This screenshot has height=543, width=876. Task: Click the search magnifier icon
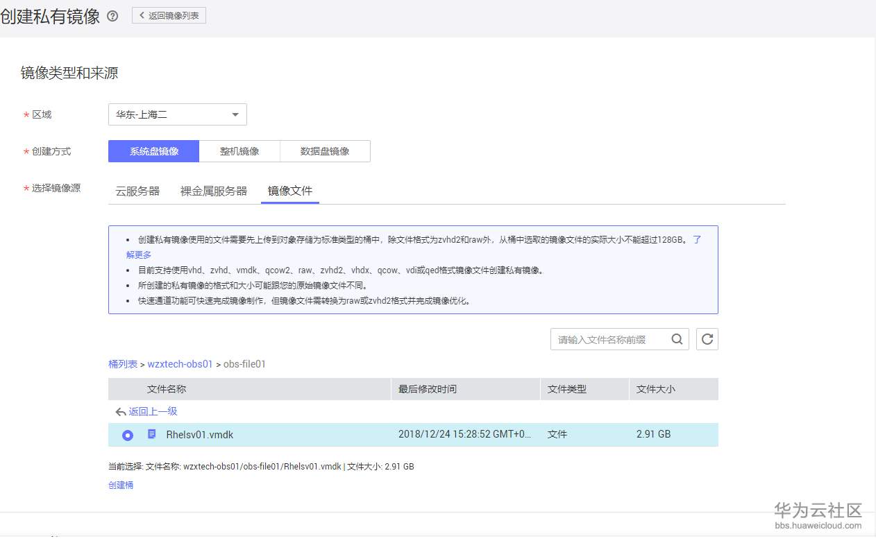677,339
